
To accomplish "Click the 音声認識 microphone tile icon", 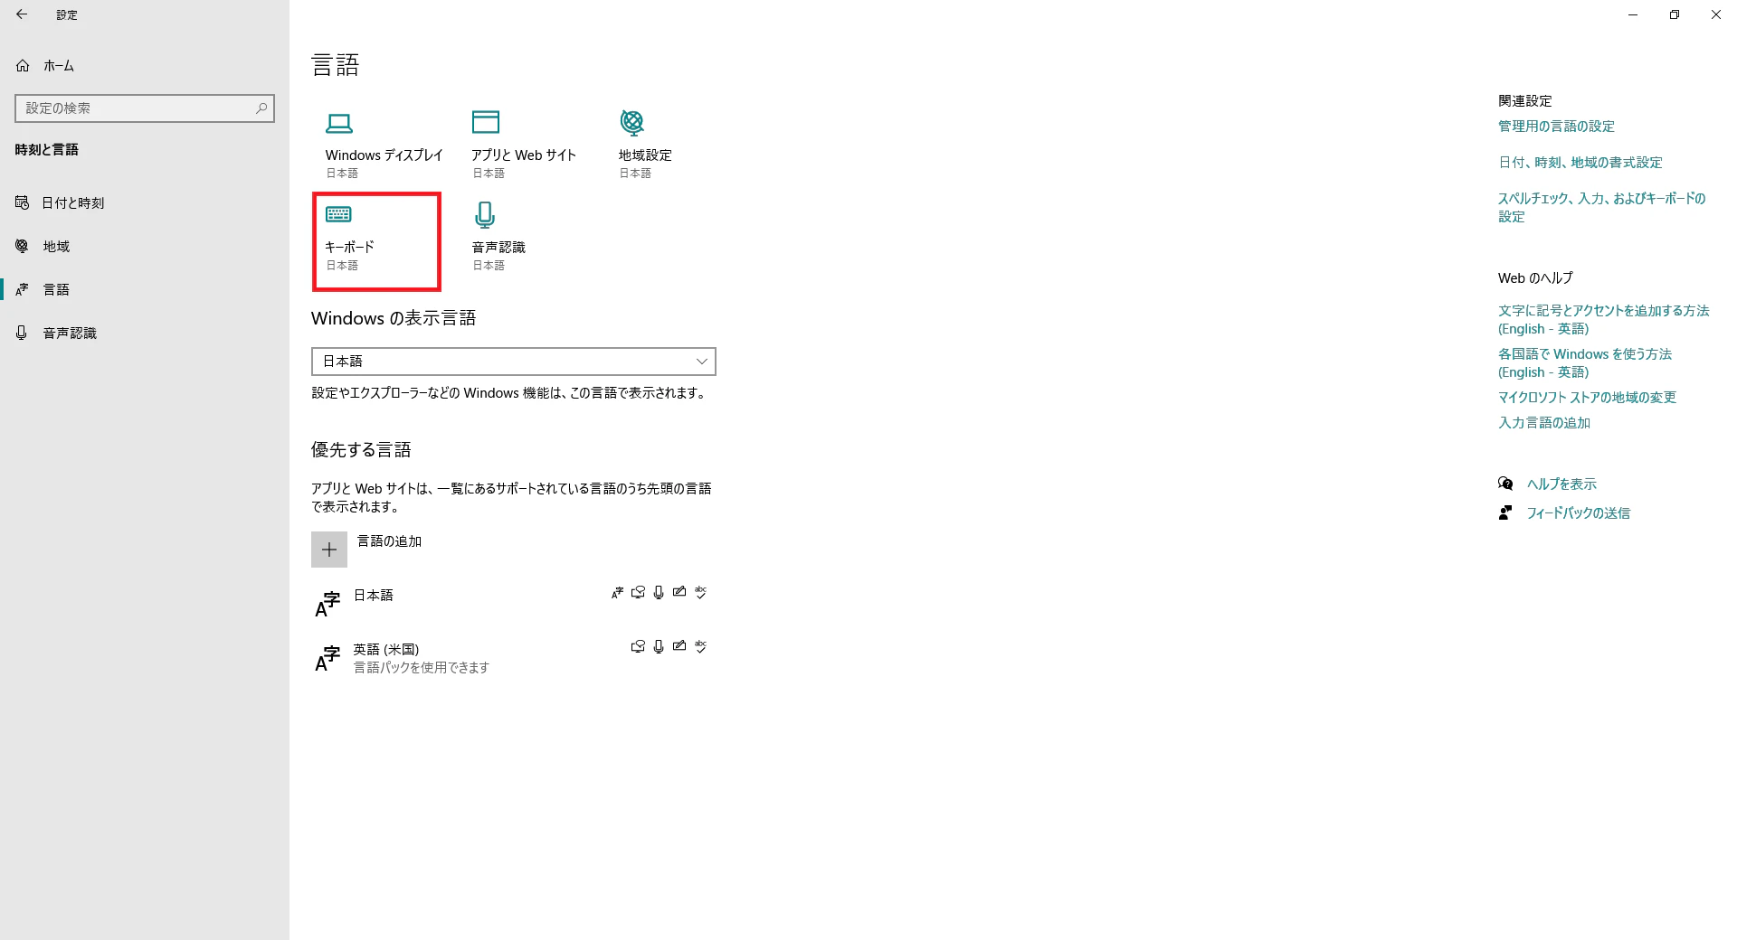I will point(485,215).
